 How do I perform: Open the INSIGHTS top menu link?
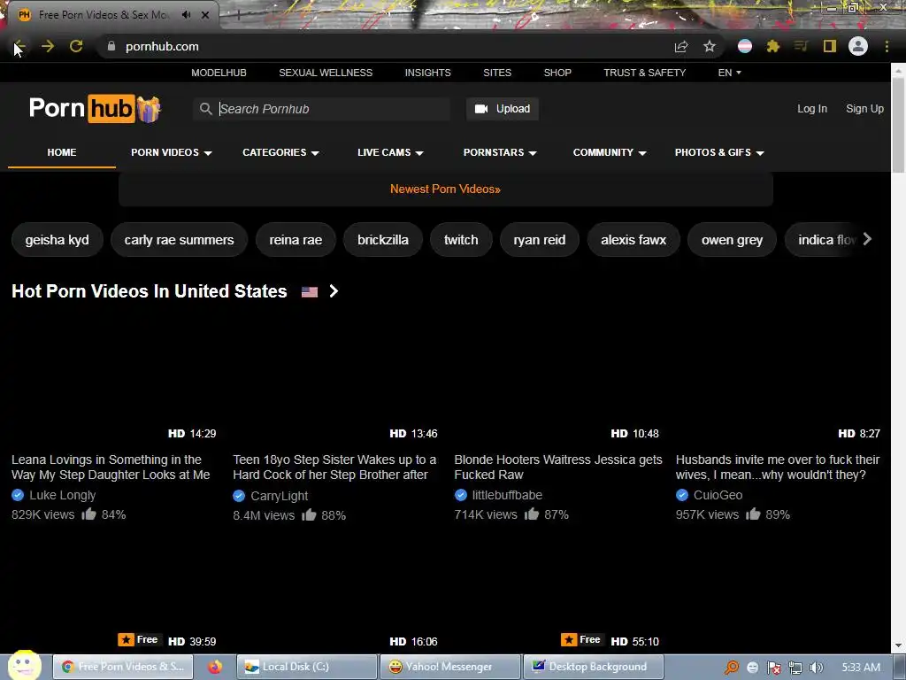[x=427, y=73]
